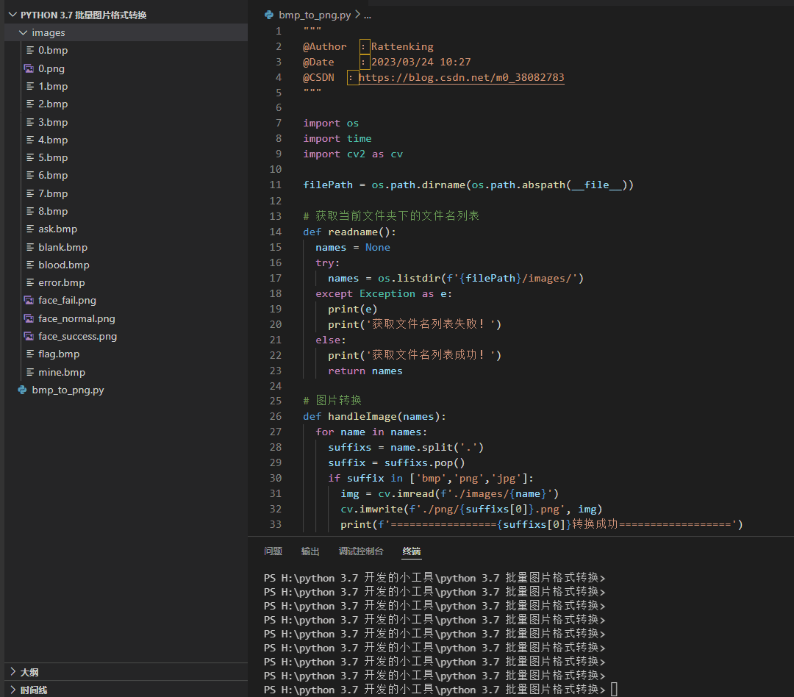Switch to the 问题 panel tab
Viewport: 794px width, 697px height.
273,551
